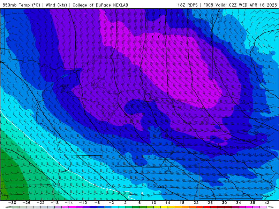Click the "34" color bar label
Image resolution: width=279 pixels, height=209 pixels.
239,203
